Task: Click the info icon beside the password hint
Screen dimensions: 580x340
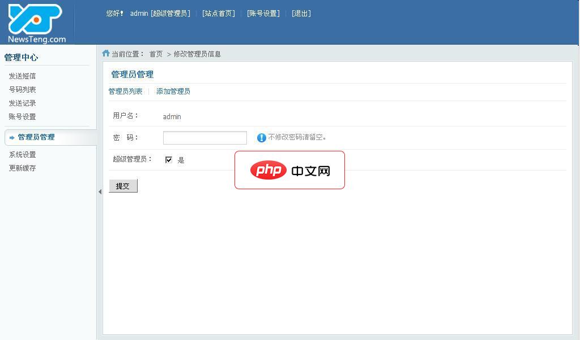Action: click(260, 137)
